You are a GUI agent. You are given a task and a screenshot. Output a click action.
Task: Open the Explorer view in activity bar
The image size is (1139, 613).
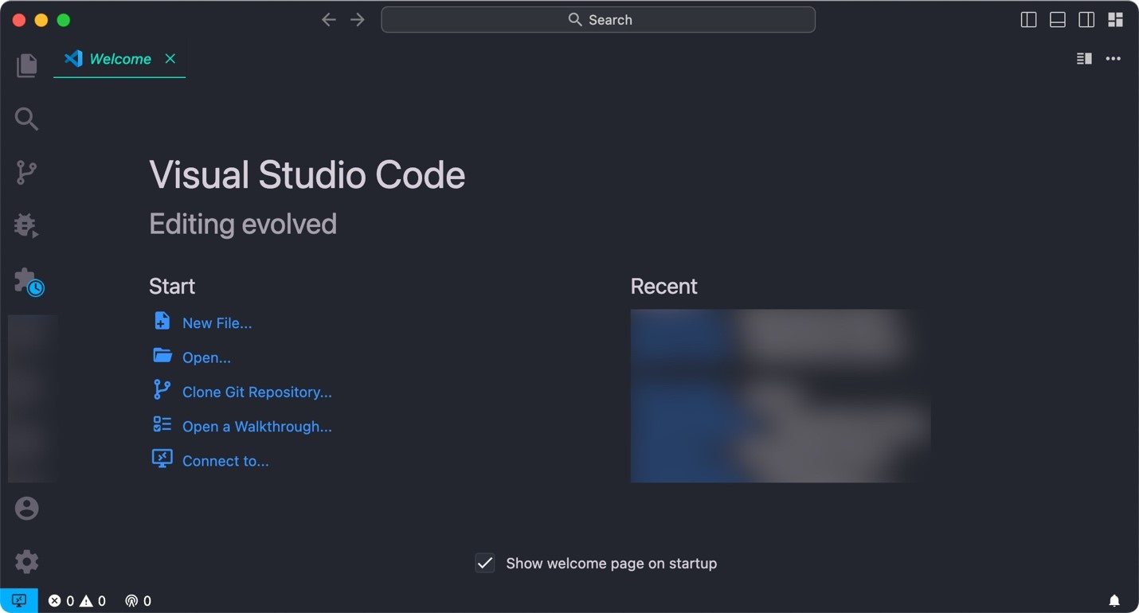pyautogui.click(x=26, y=65)
